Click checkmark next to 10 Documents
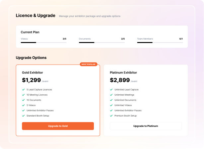The width and height of the screenshot is (204, 149). pos(24,100)
